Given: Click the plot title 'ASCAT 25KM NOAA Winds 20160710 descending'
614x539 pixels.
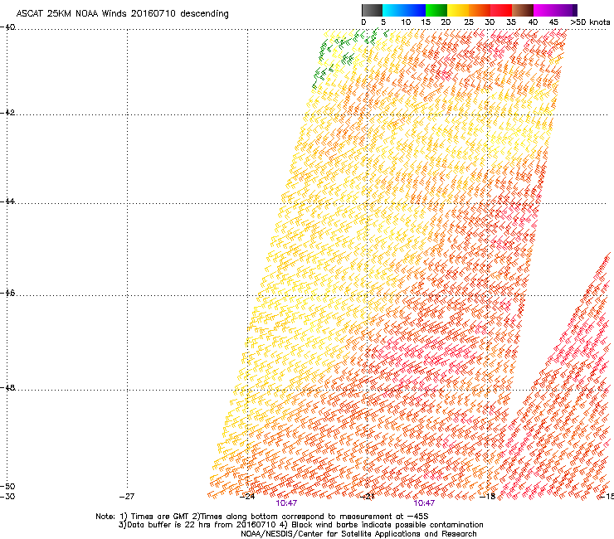Looking at the screenshot, I should pyautogui.click(x=122, y=13).
